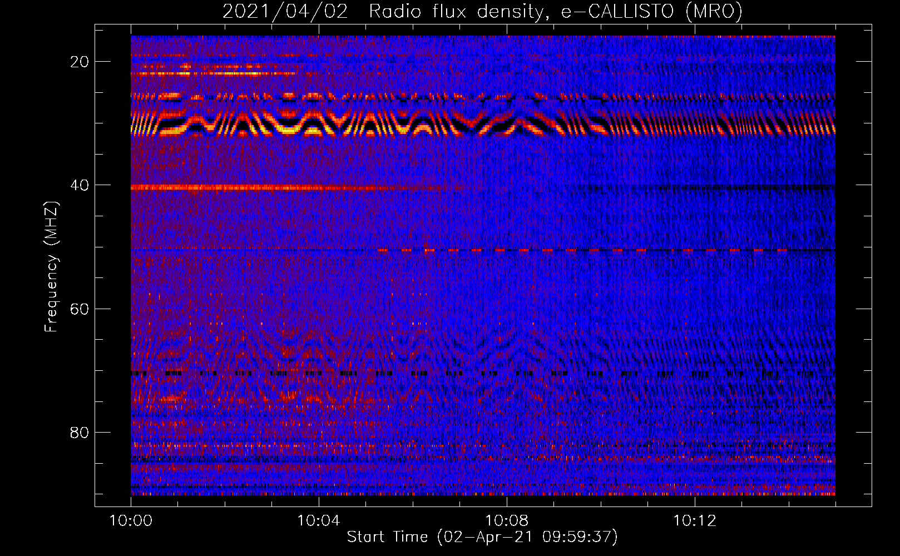Image resolution: width=900 pixels, height=556 pixels.
Task: Click the '10:12' time tick label
Action: (695, 521)
